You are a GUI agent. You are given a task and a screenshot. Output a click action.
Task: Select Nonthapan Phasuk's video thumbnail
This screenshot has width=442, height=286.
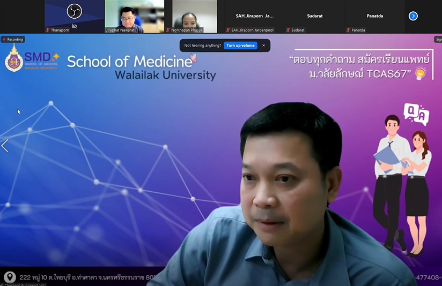(x=195, y=16)
